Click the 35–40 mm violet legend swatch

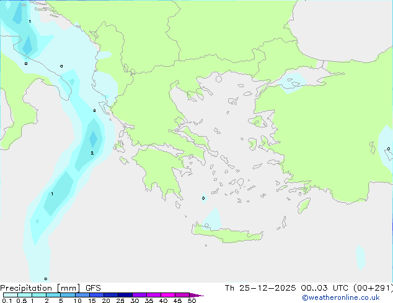click(x=154, y=295)
